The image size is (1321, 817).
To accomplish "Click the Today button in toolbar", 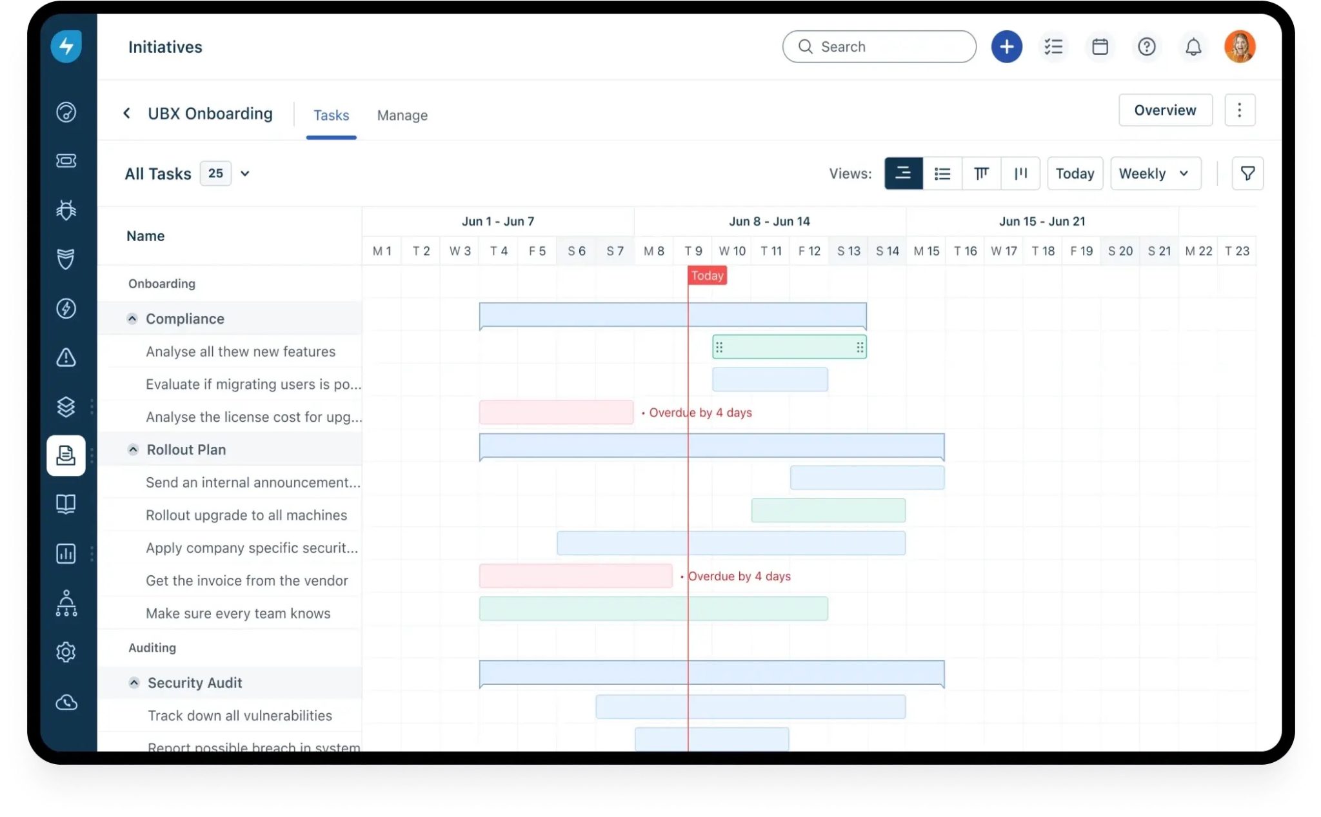I will tap(1075, 173).
